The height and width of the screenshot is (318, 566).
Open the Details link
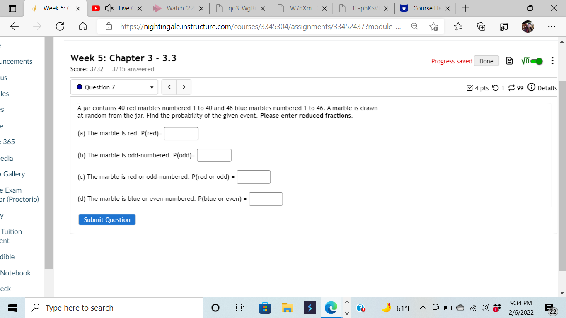pos(547,88)
